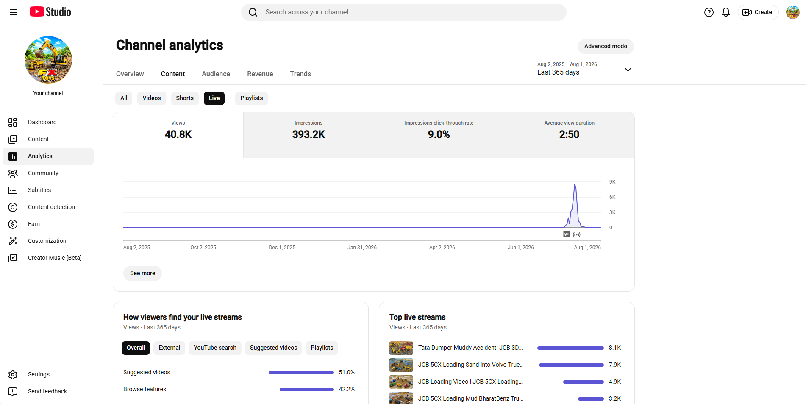
Task: Show Average view duration chart
Action: (569, 135)
